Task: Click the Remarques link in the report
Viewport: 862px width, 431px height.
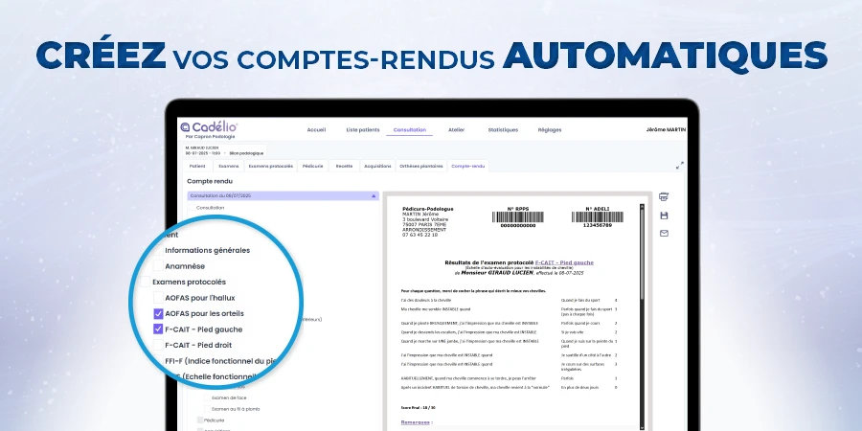Action: pos(417,422)
